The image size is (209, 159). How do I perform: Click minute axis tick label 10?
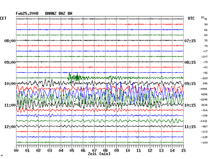click(128, 150)
